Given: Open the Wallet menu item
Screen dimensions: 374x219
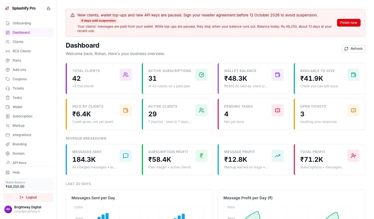Looking at the screenshot, I should coord(28,107).
